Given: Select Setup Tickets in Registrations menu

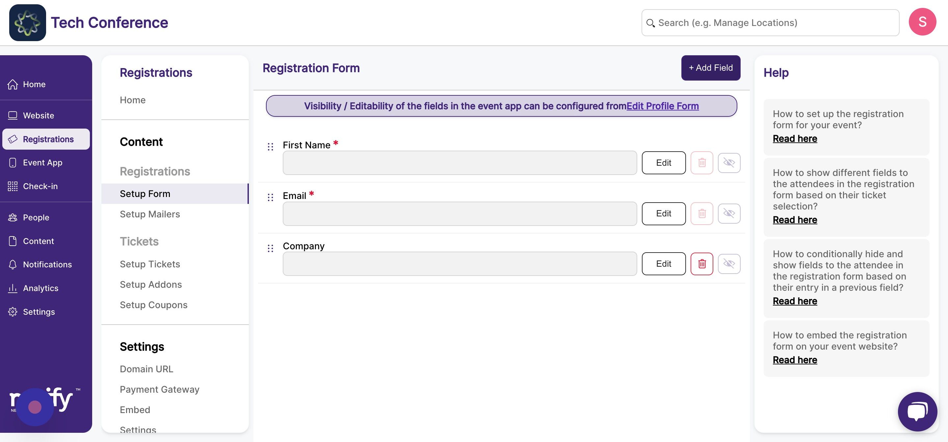Looking at the screenshot, I should pos(150,264).
